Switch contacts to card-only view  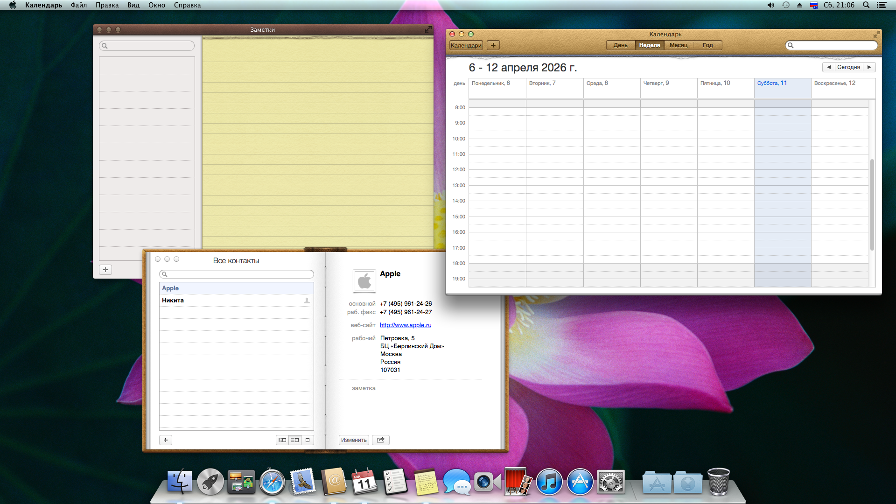(x=308, y=440)
